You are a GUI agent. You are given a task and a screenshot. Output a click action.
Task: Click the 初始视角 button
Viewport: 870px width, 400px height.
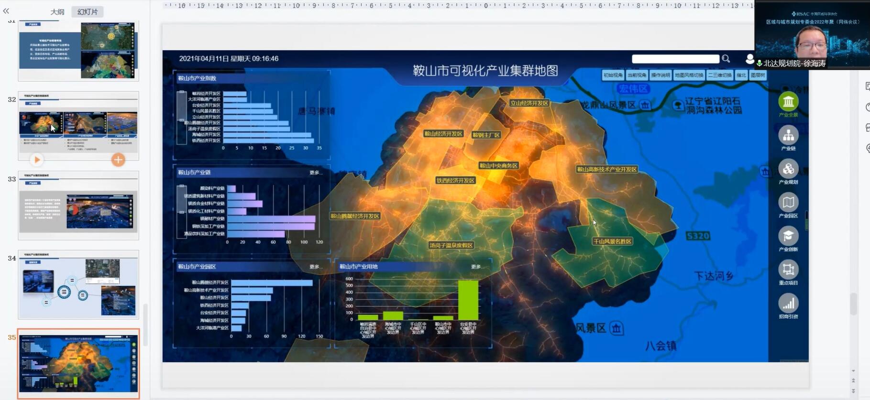pos(613,75)
